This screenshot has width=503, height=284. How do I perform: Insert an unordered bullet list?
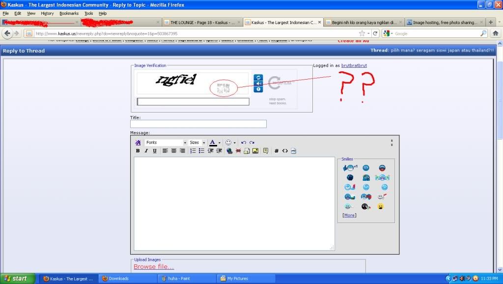point(201,151)
